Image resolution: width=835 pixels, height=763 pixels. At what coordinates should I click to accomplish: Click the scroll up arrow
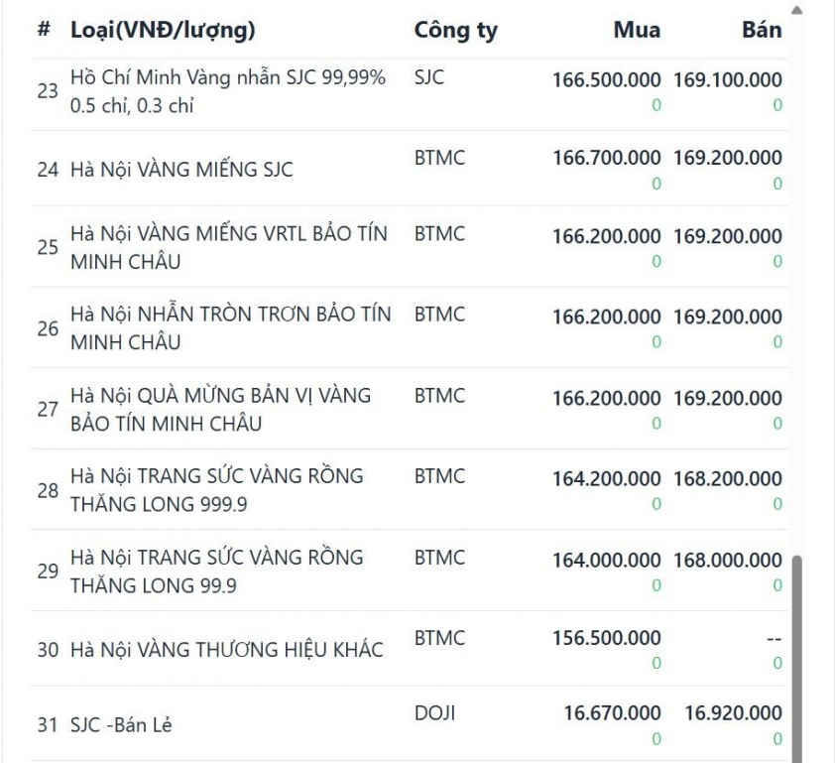point(798,11)
